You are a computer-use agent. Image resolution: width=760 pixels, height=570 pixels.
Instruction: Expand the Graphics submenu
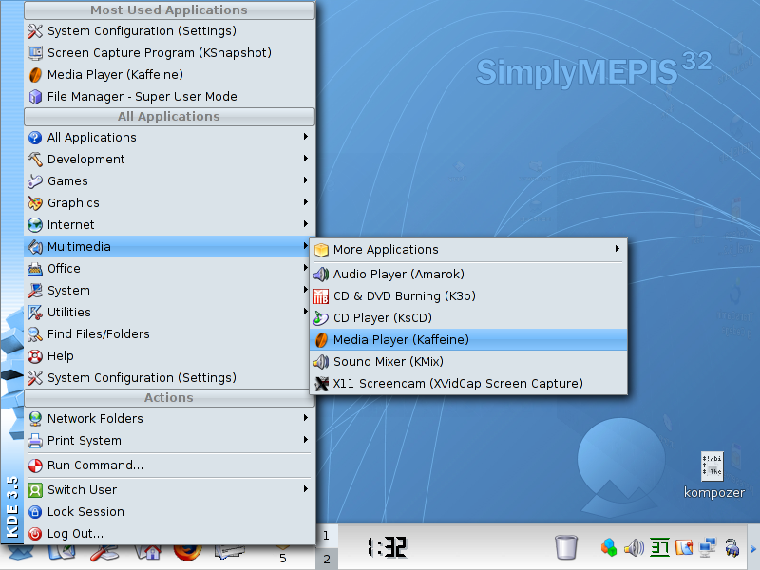coord(73,202)
